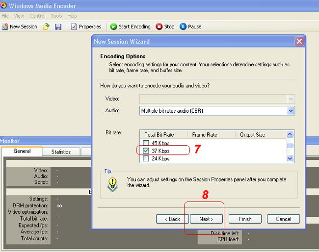Image resolution: width=319 pixels, height=252 pixels.
Task: Open the disabled Video dropdown arrow
Action: pyautogui.click(x=291, y=99)
